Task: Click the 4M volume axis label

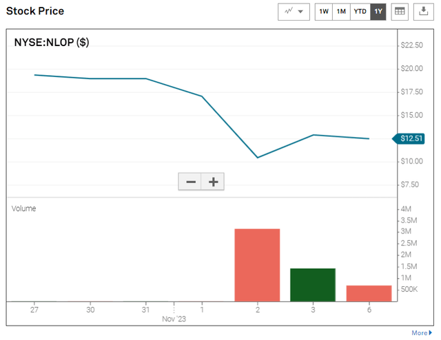Action: click(406, 209)
